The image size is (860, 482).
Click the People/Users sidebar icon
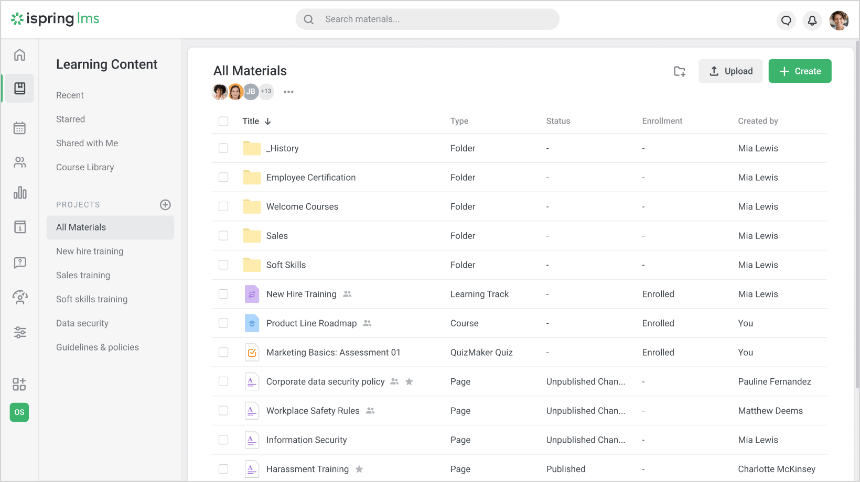pos(19,162)
